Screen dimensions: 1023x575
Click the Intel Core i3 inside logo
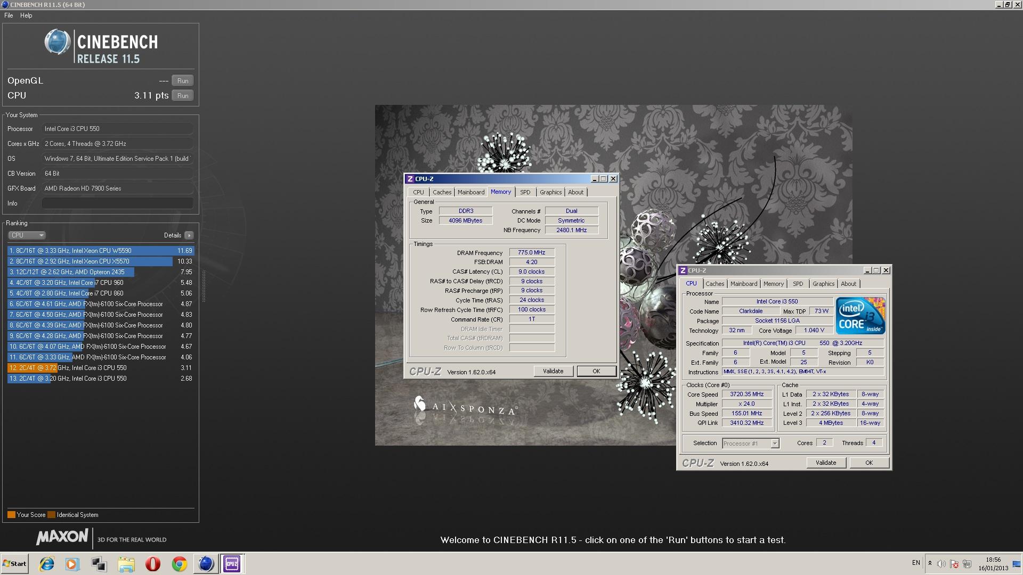coord(860,316)
